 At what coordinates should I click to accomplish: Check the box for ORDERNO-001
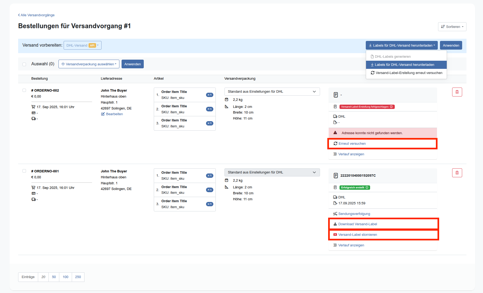(24, 171)
